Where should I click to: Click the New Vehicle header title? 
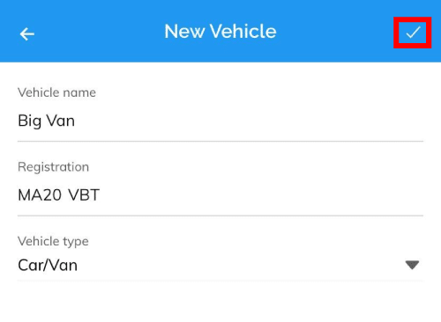click(220, 32)
